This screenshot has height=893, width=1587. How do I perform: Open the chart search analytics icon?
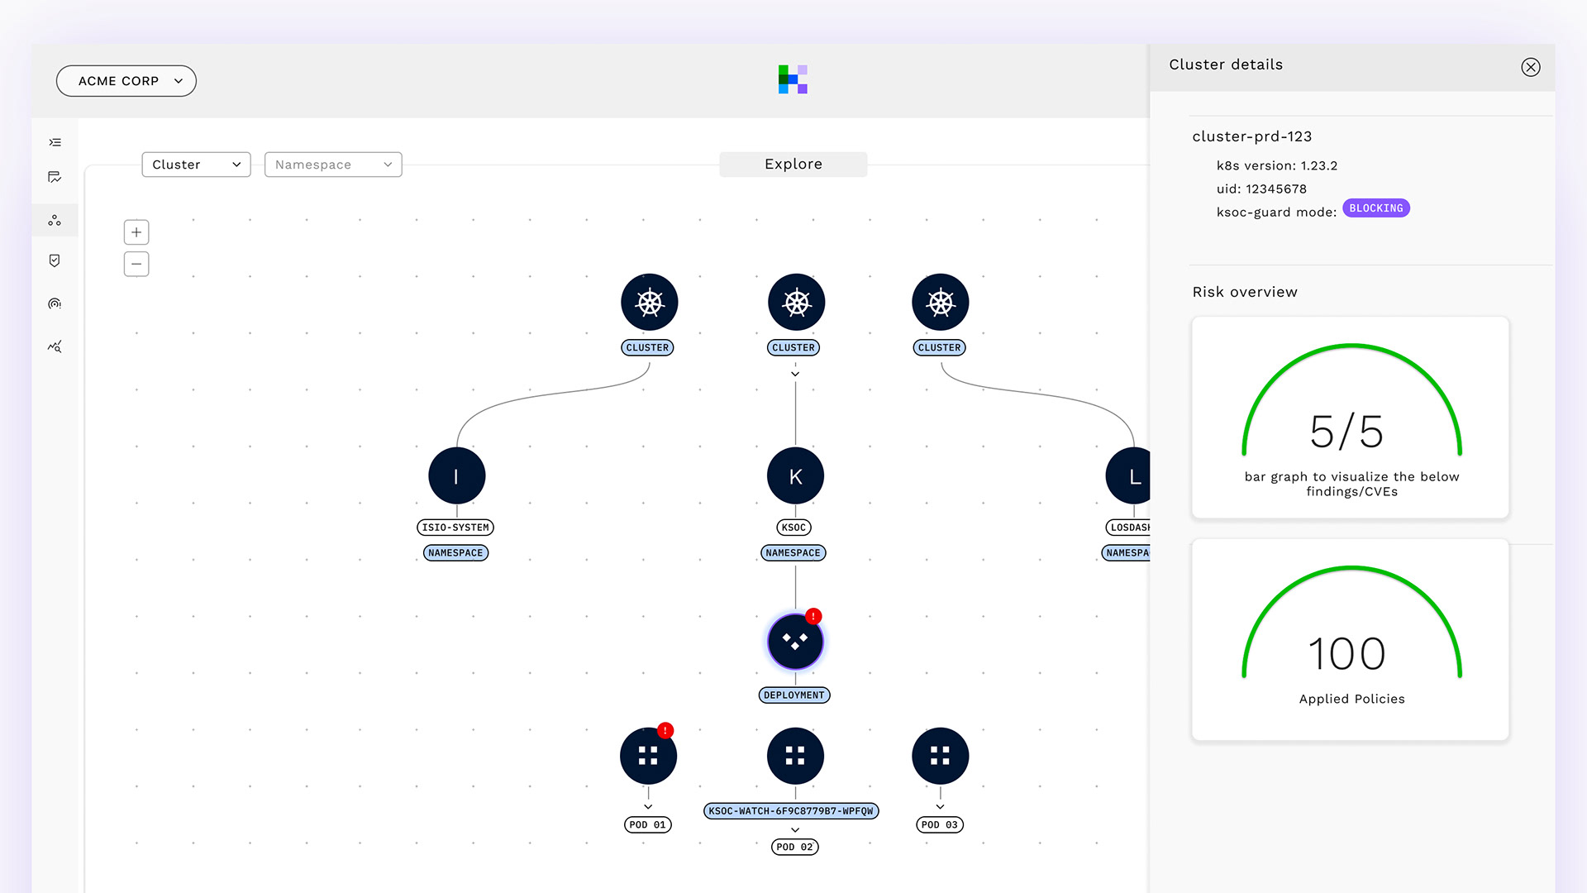pyautogui.click(x=55, y=346)
